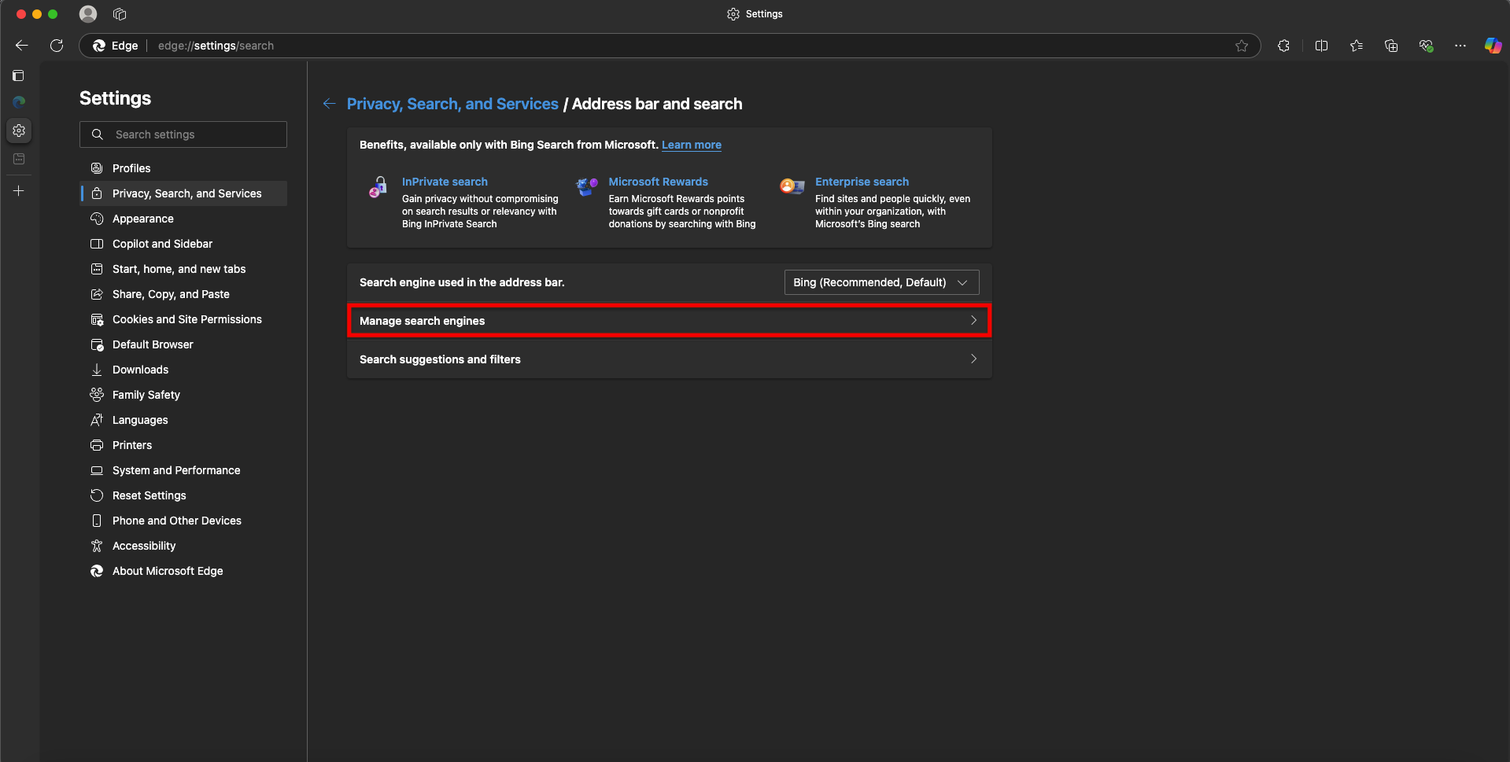
Task: Open Phone and Other Devices settings
Action: coord(183,521)
